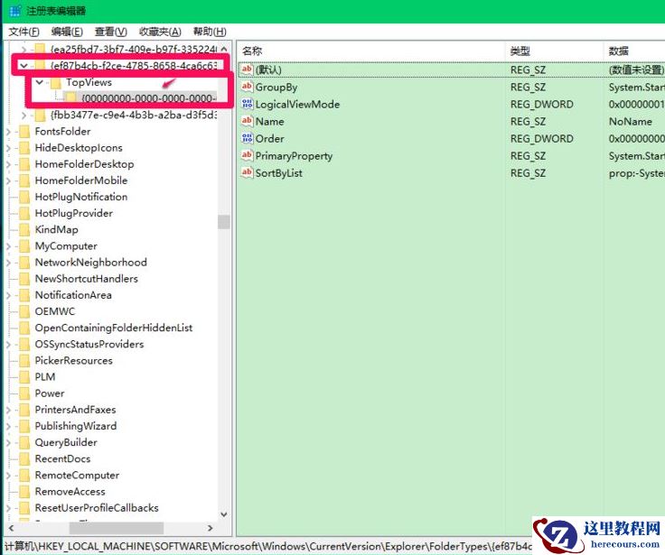Viewport: 665px width, 555px height.
Task: Click the Name string value icon
Action: [x=247, y=121]
